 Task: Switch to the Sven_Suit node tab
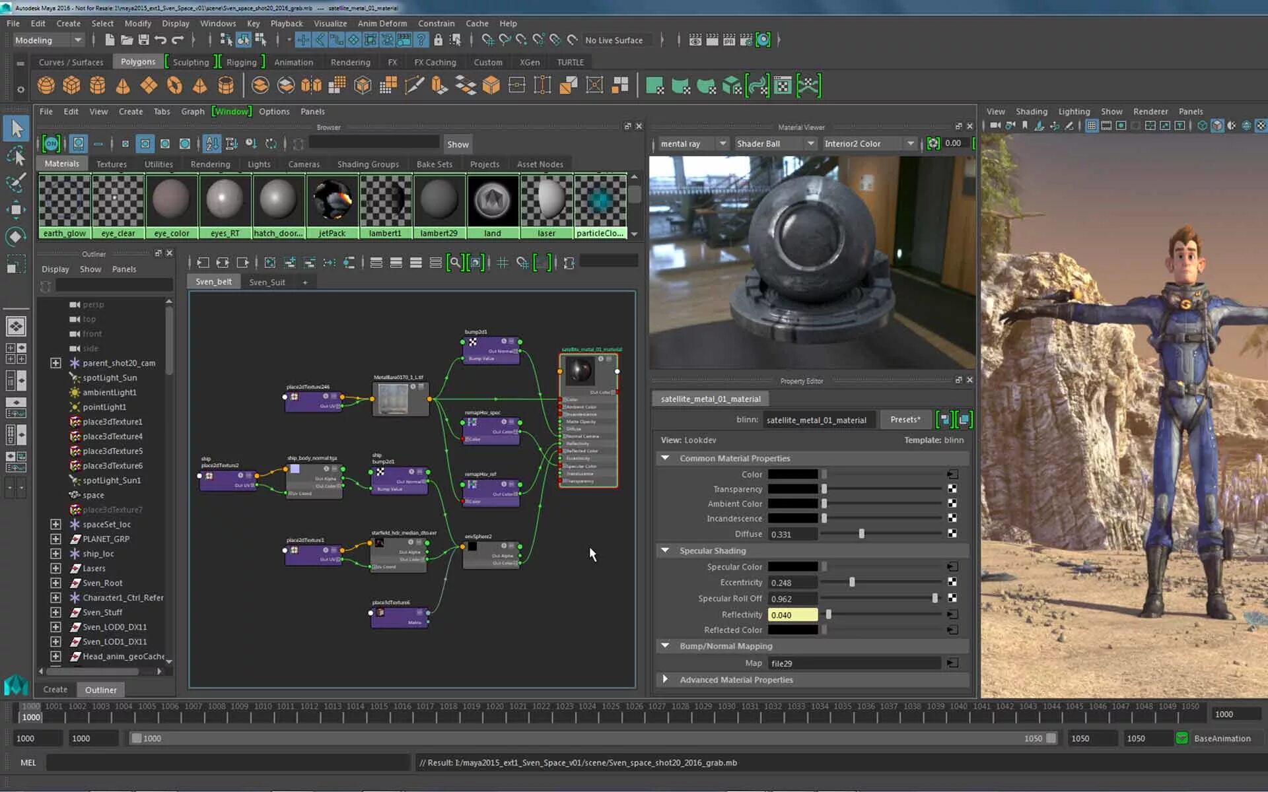(x=267, y=282)
